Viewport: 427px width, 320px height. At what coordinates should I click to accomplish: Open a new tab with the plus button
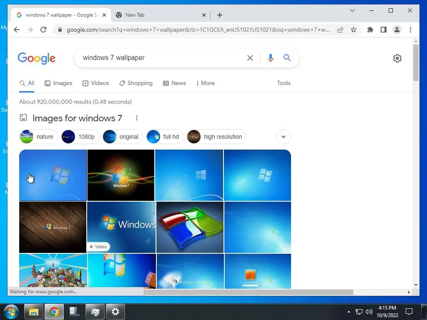(x=220, y=15)
